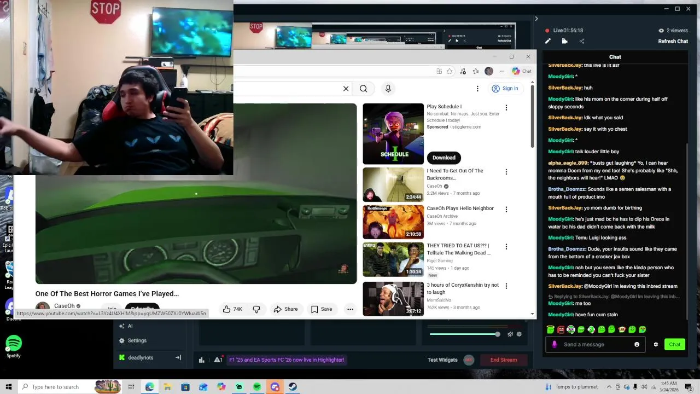Image resolution: width=700 pixels, height=394 pixels.
Task: Open mixer source settings gear
Action: coord(519,334)
